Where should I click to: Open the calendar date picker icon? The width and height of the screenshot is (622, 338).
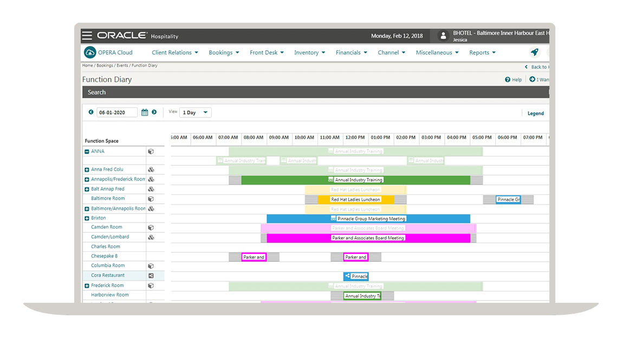pyautogui.click(x=145, y=113)
